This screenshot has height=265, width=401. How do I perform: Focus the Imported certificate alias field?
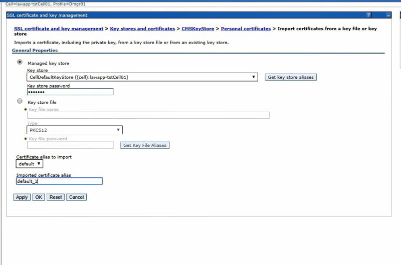pyautogui.click(x=59, y=181)
